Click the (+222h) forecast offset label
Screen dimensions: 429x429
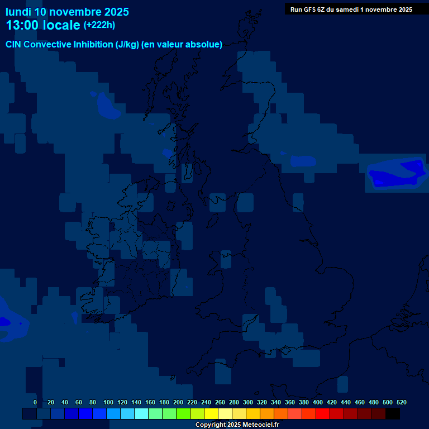[99, 25]
